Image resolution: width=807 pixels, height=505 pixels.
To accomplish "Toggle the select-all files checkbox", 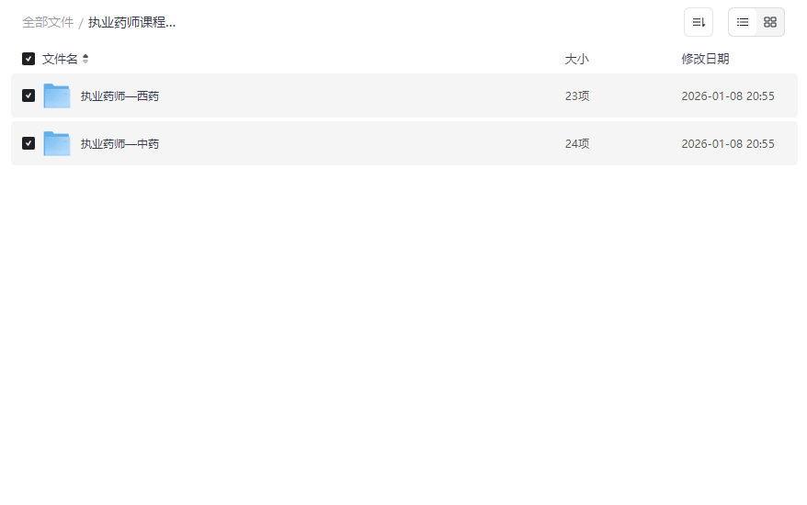I will tap(28, 59).
